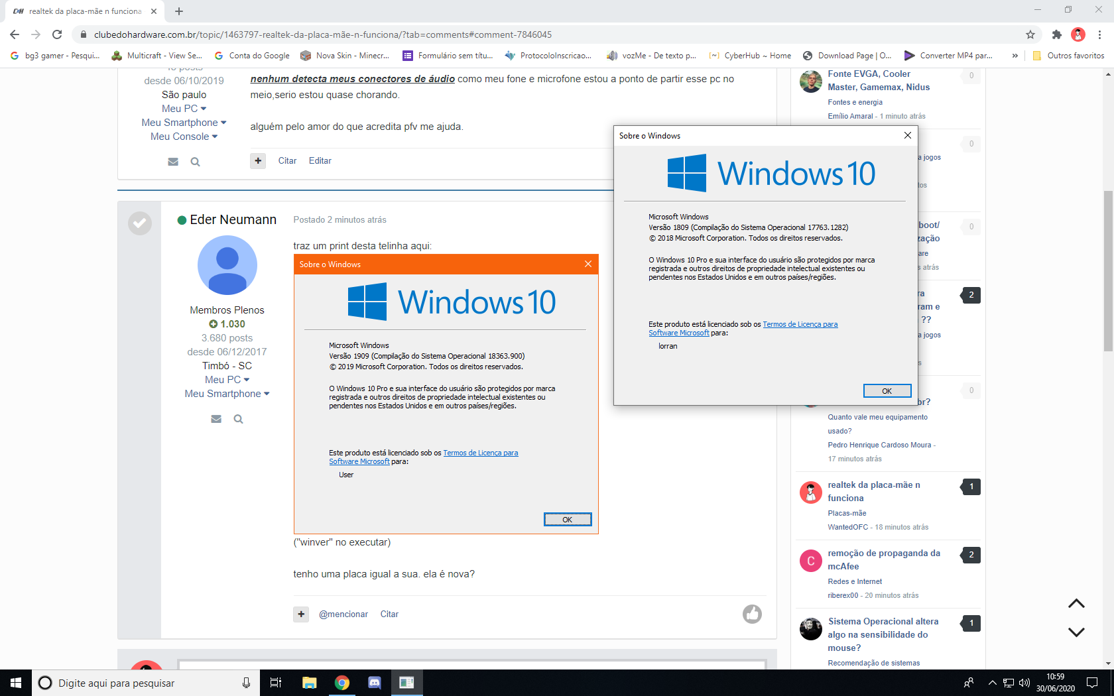This screenshot has height=696, width=1114.
Task: Open the Redes e Internet category link
Action: point(855,581)
